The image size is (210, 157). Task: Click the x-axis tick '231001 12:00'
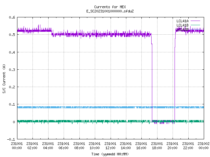click(x=110, y=146)
